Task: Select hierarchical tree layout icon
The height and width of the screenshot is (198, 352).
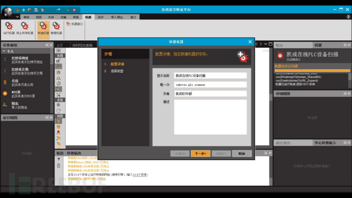Action: coord(59,78)
